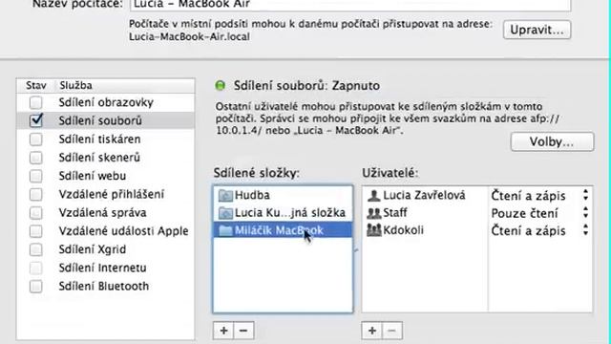Select the Kdokoli user row

(x=424, y=230)
